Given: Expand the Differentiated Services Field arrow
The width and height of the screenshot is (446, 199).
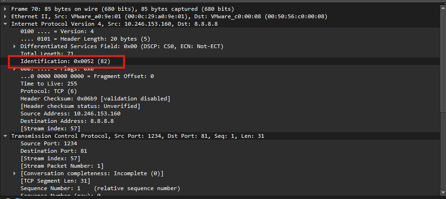Looking at the screenshot, I should point(14,46).
